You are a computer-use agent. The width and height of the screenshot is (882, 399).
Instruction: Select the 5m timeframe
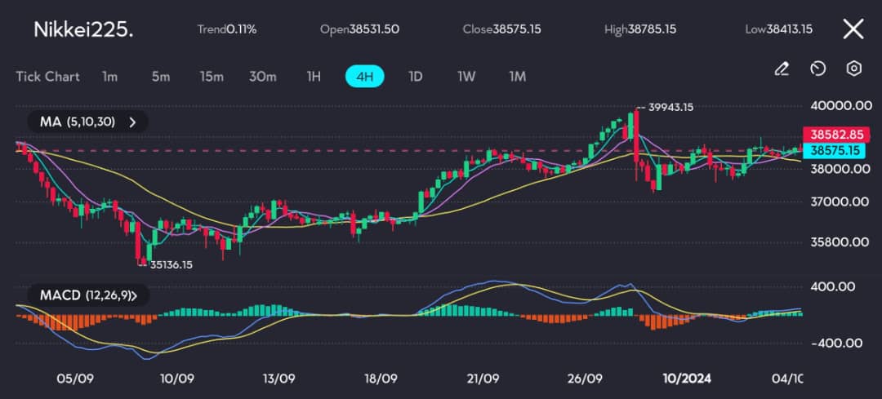(160, 77)
